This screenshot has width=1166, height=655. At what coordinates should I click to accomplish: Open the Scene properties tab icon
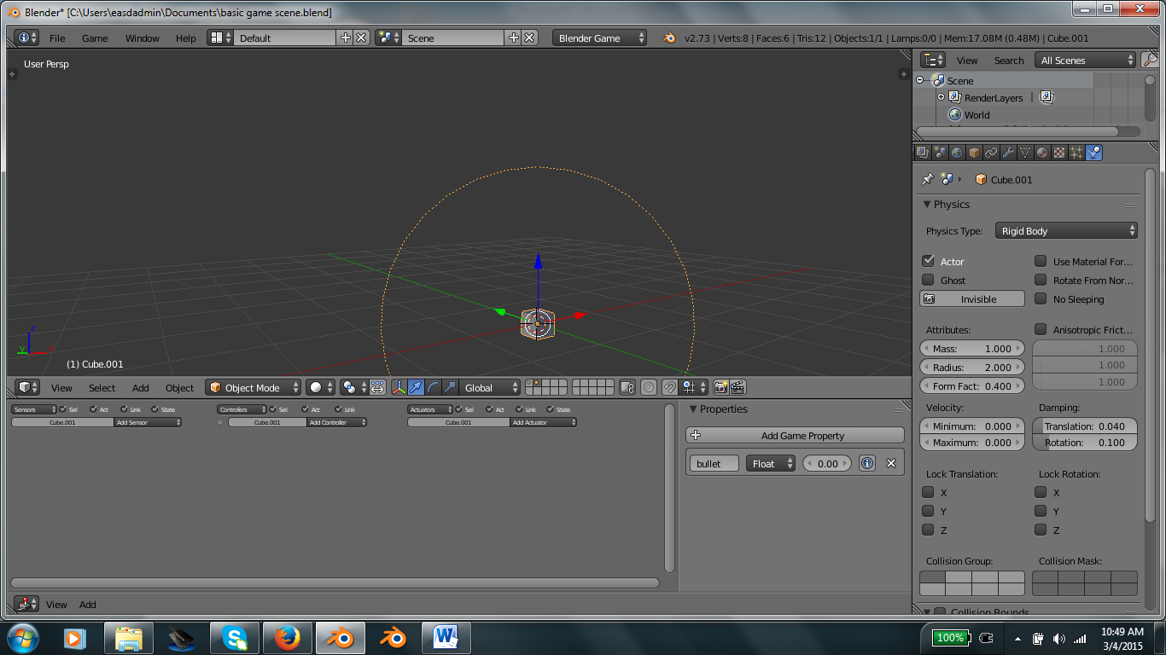pos(940,153)
